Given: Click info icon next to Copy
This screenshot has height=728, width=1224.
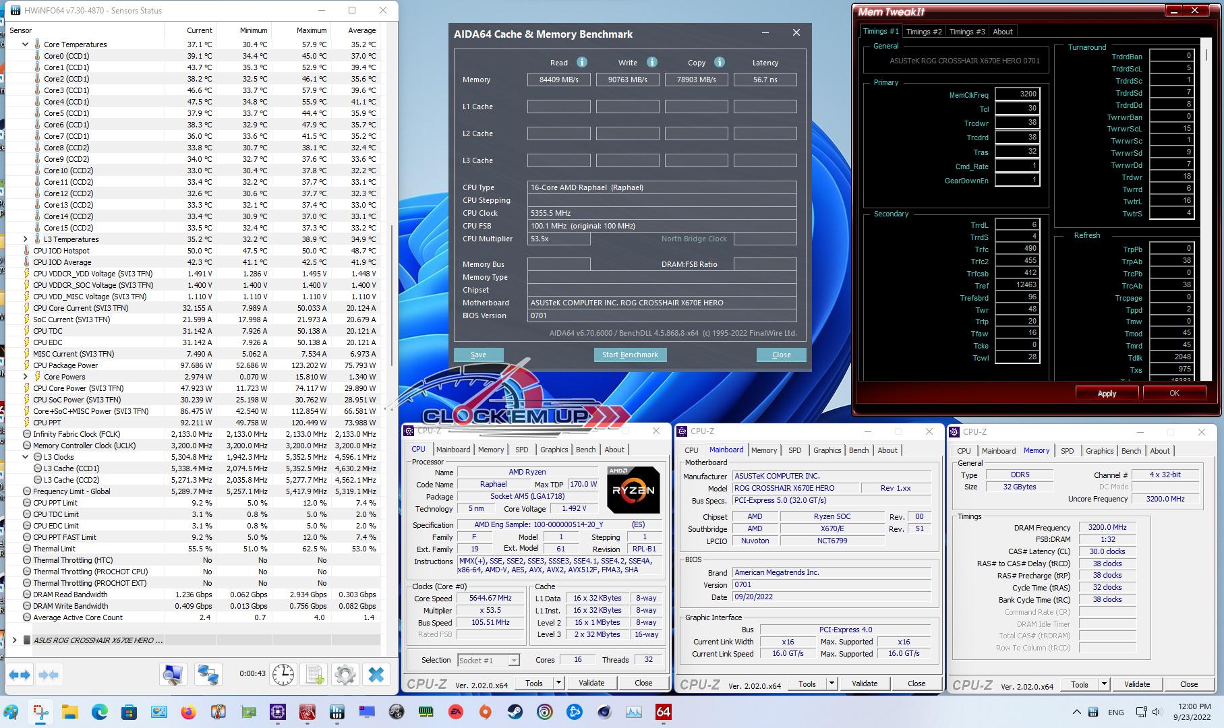Looking at the screenshot, I should (x=720, y=62).
